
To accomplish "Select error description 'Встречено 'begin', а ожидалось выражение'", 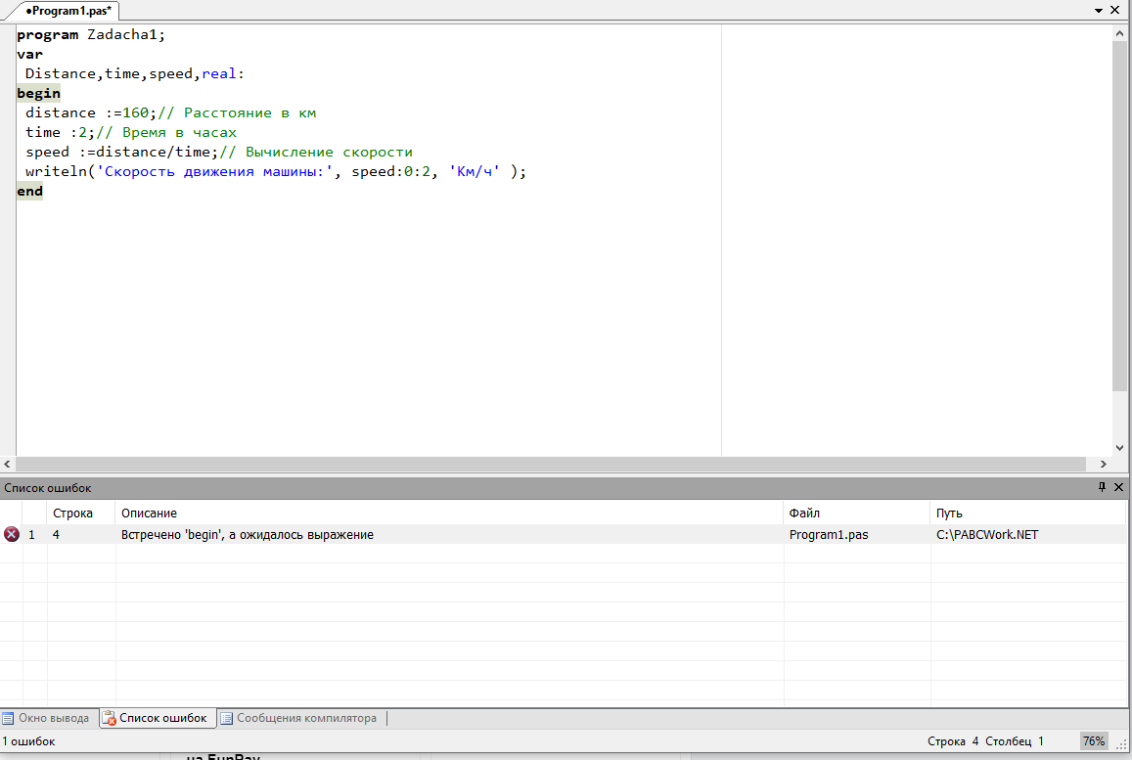I will coord(248,535).
